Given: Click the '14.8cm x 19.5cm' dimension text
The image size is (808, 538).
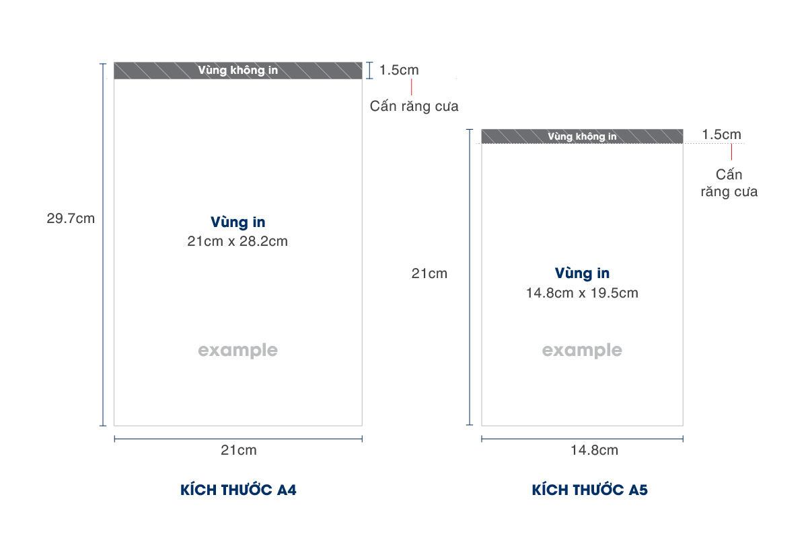Looking at the screenshot, I should 582,293.
